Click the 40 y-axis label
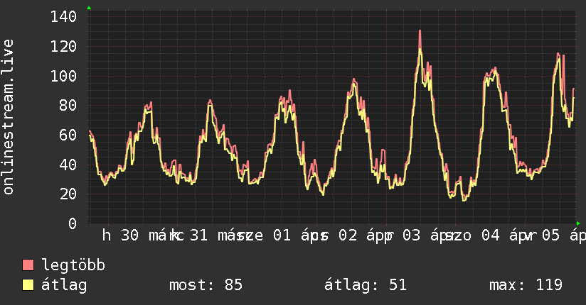Screen dimensions: 586x305 (x=68, y=165)
